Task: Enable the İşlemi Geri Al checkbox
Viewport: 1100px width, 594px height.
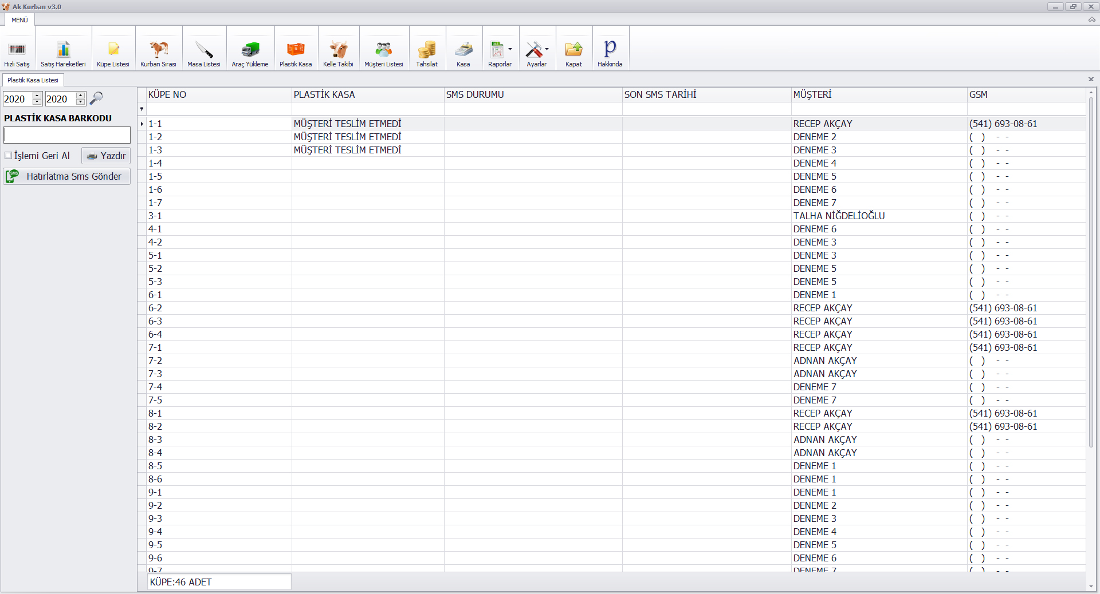Action: click(9, 156)
